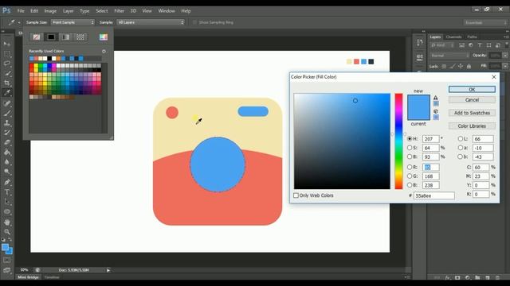
Task: Select the Pen tool
Action: point(7,182)
